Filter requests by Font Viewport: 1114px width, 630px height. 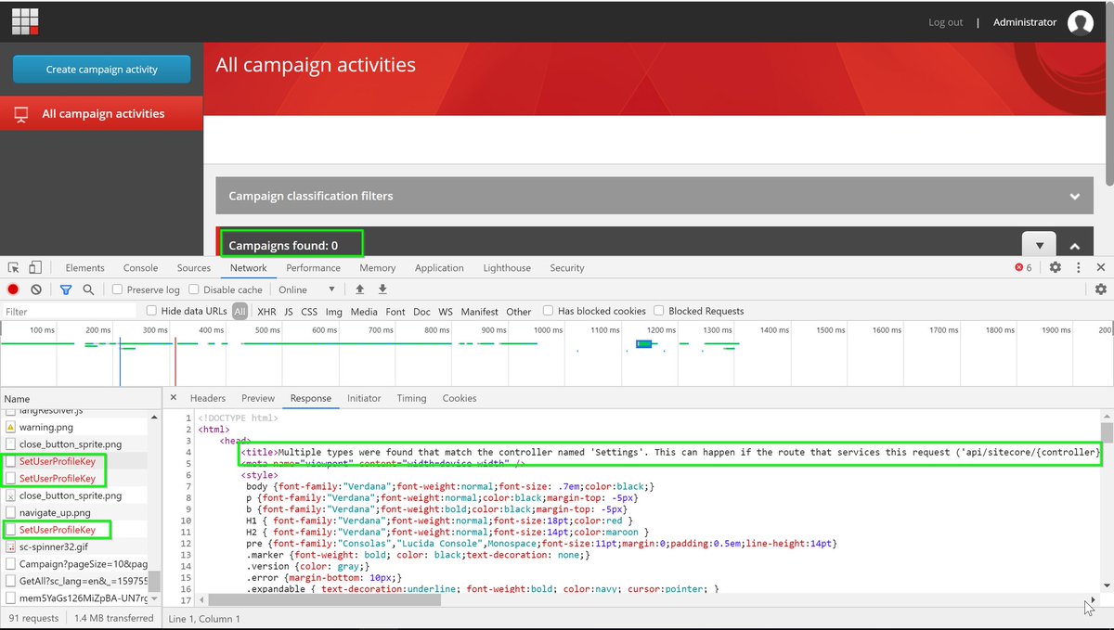395,312
